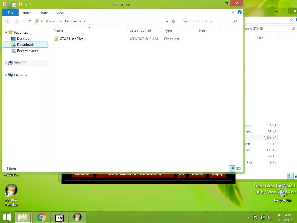Expand the Network tree node
The height and width of the screenshot is (223, 297).
[6, 75]
